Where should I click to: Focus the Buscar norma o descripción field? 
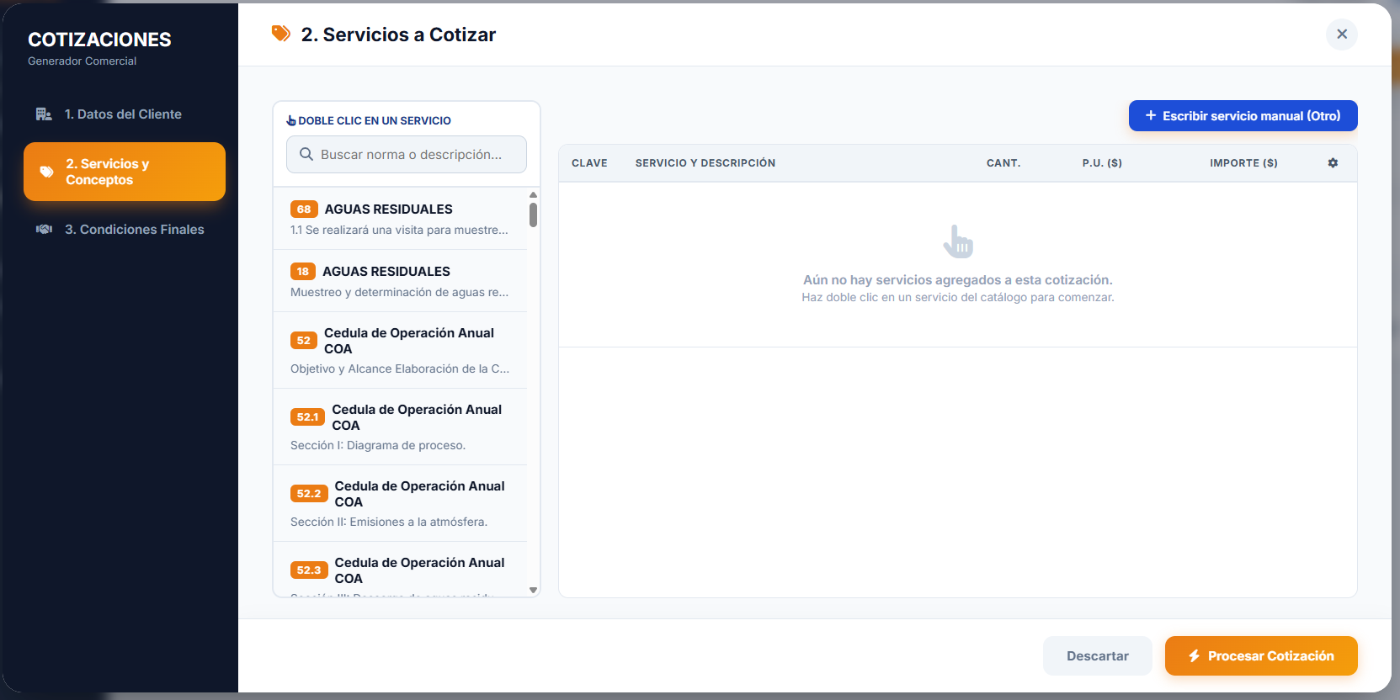pos(407,155)
